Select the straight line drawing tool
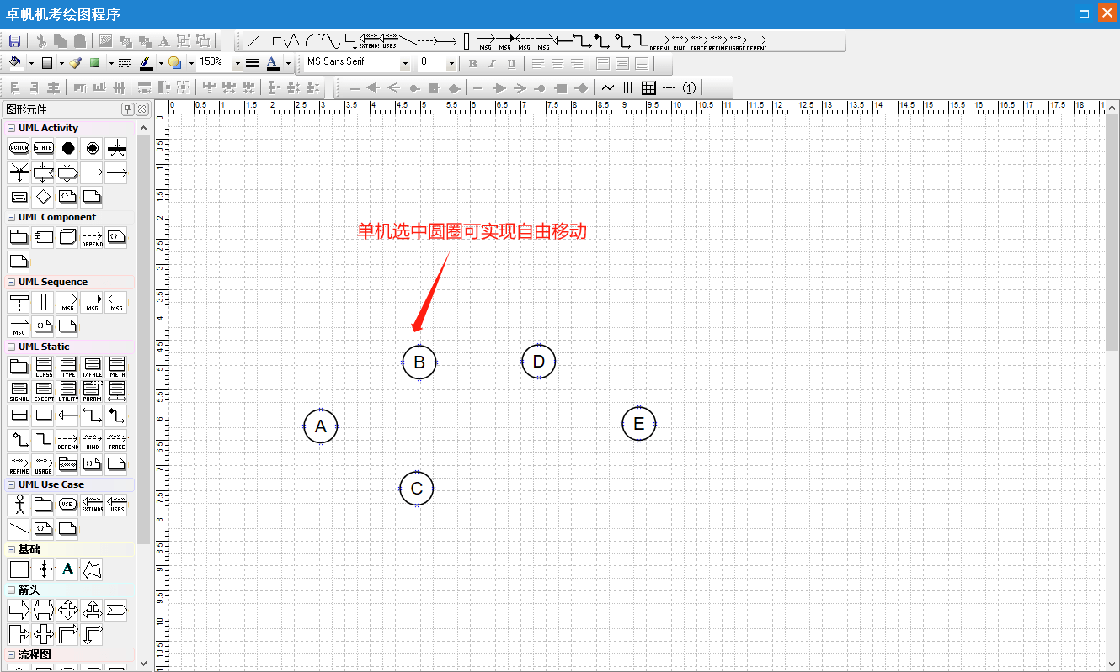The image size is (1120, 672). tap(253, 41)
